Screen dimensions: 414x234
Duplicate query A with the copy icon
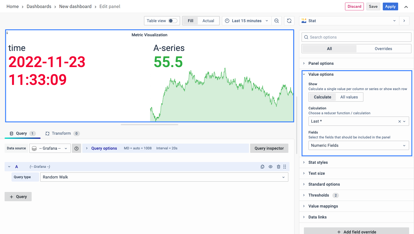coord(262,167)
